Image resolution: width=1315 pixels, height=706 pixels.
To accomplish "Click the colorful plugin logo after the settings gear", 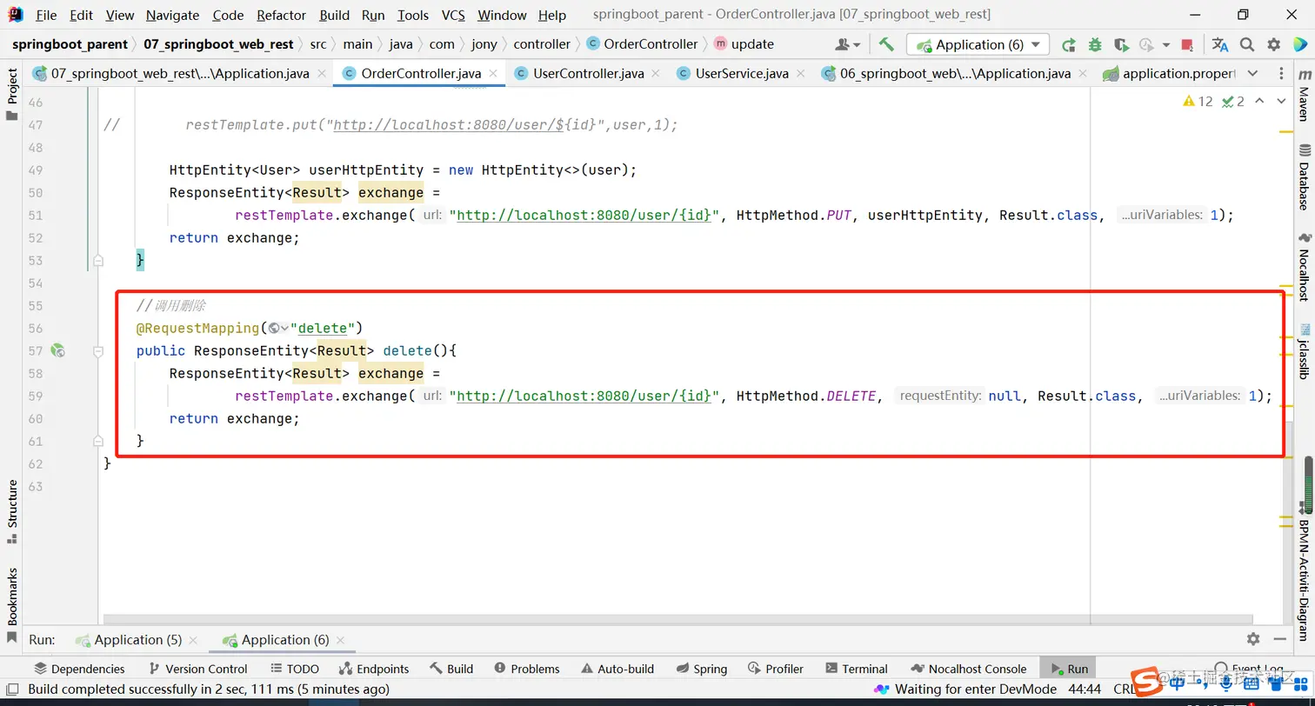I will point(1300,44).
